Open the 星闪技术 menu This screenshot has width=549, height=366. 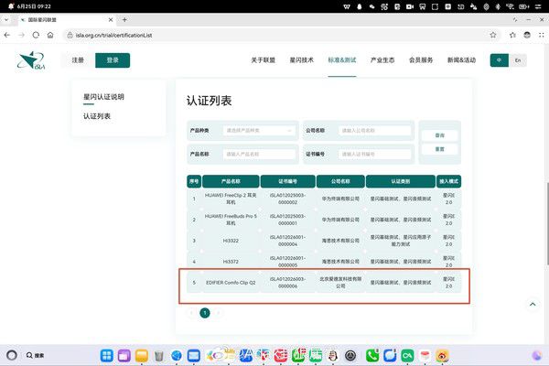click(x=301, y=60)
